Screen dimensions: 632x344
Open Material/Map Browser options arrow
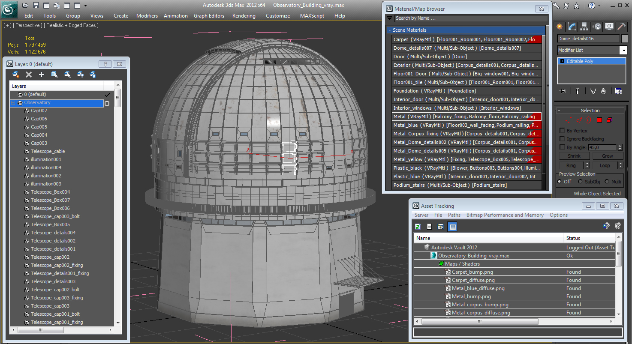[x=389, y=18]
